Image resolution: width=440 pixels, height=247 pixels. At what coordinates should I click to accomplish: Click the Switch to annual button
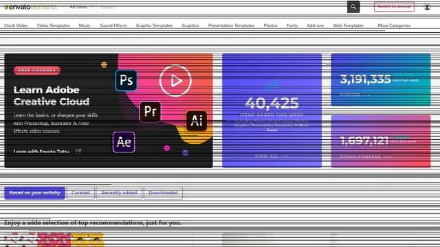click(394, 7)
